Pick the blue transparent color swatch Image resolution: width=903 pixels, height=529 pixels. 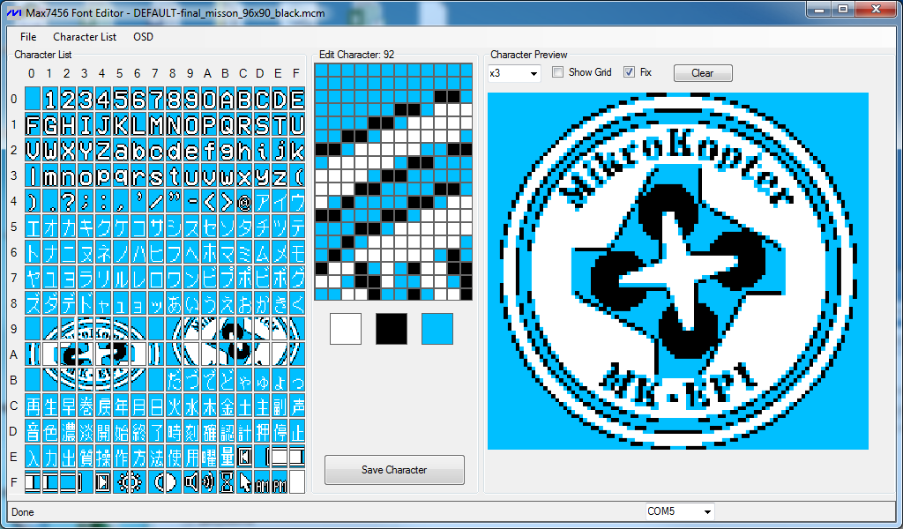click(x=437, y=329)
